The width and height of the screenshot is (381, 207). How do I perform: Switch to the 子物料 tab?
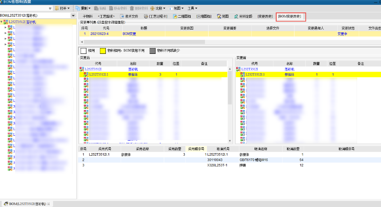point(88,16)
